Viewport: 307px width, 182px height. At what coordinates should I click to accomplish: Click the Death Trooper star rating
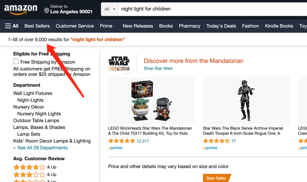click(216, 141)
